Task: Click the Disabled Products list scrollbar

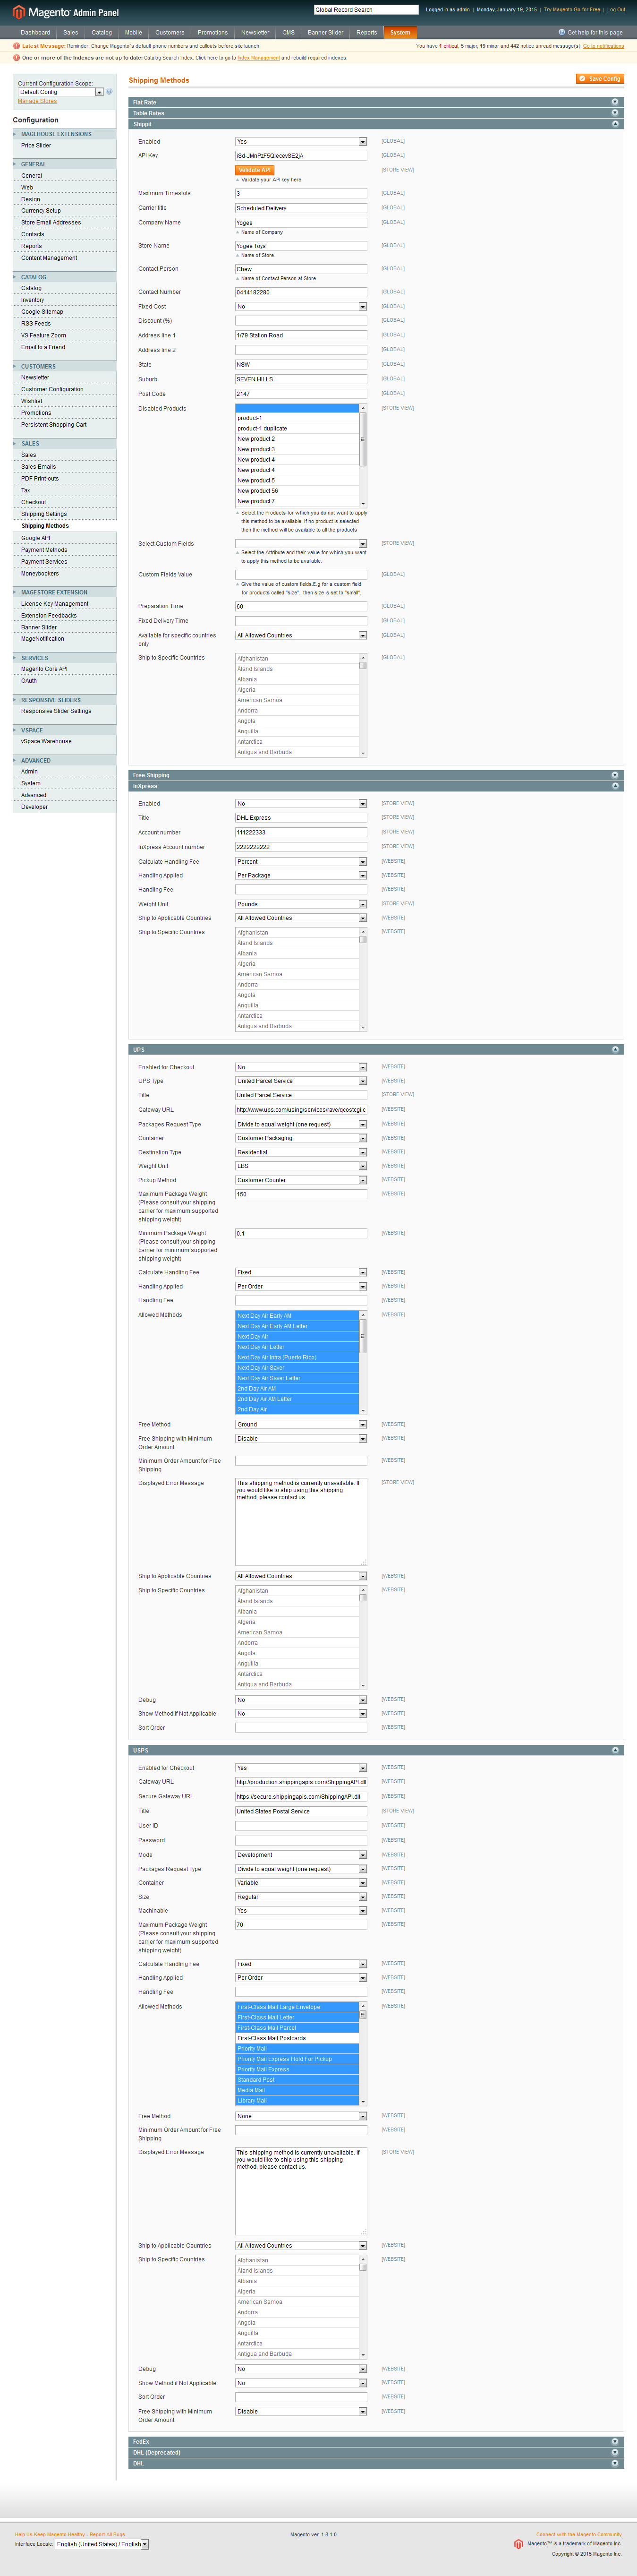Action: 363,456
